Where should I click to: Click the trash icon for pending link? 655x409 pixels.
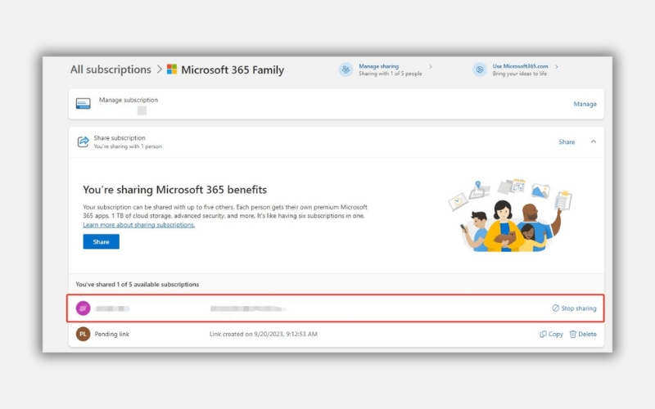(x=573, y=334)
